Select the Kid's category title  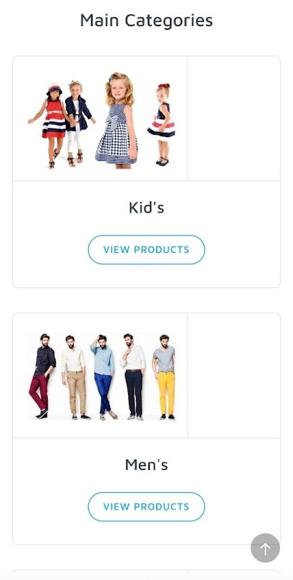146,207
